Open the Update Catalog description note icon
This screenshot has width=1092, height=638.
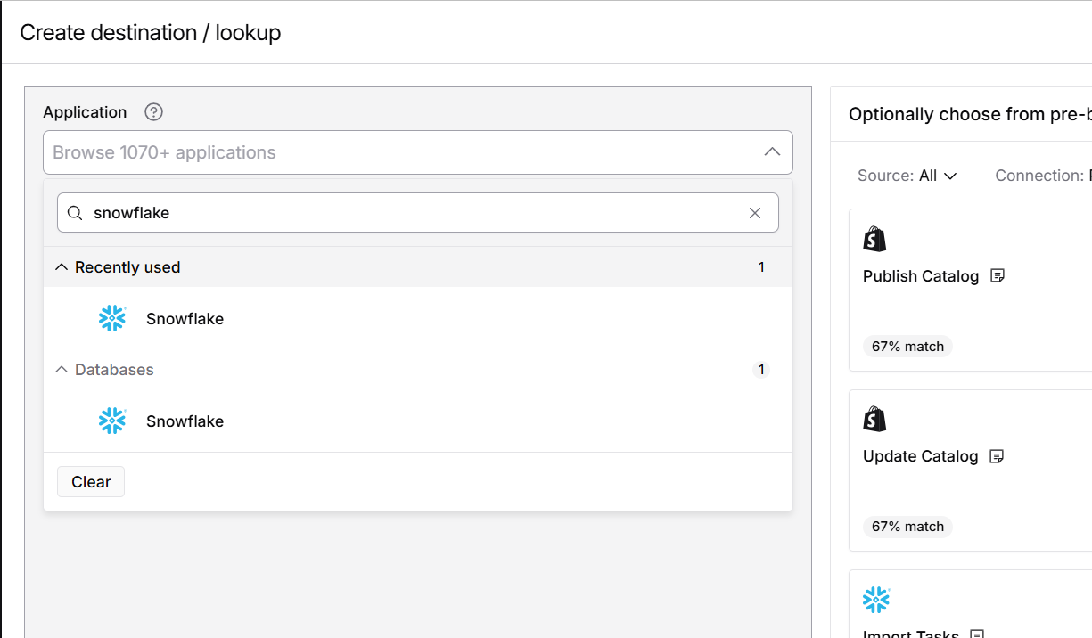pos(997,456)
